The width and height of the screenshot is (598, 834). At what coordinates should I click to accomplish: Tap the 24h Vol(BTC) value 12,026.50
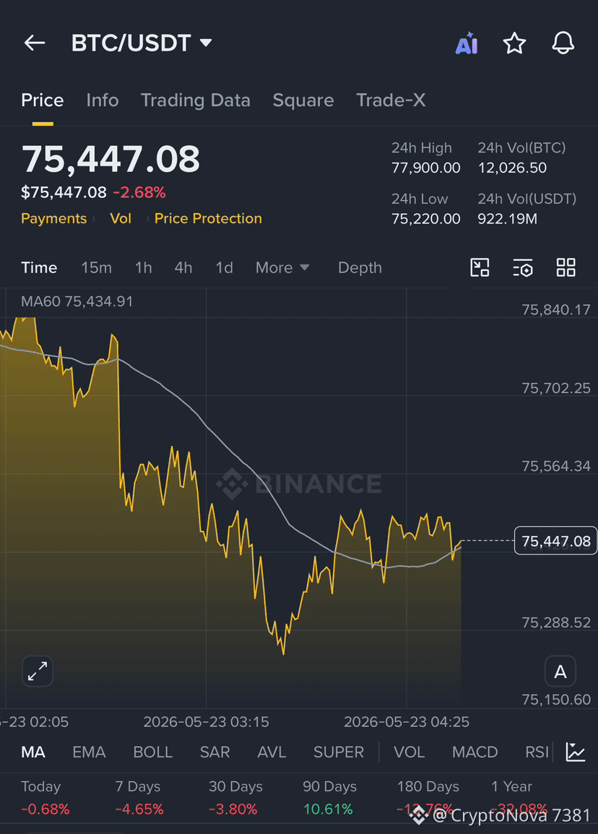pos(512,168)
